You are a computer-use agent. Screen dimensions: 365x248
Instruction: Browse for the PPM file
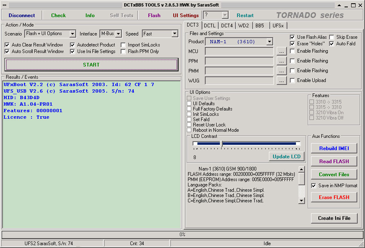click(x=282, y=61)
